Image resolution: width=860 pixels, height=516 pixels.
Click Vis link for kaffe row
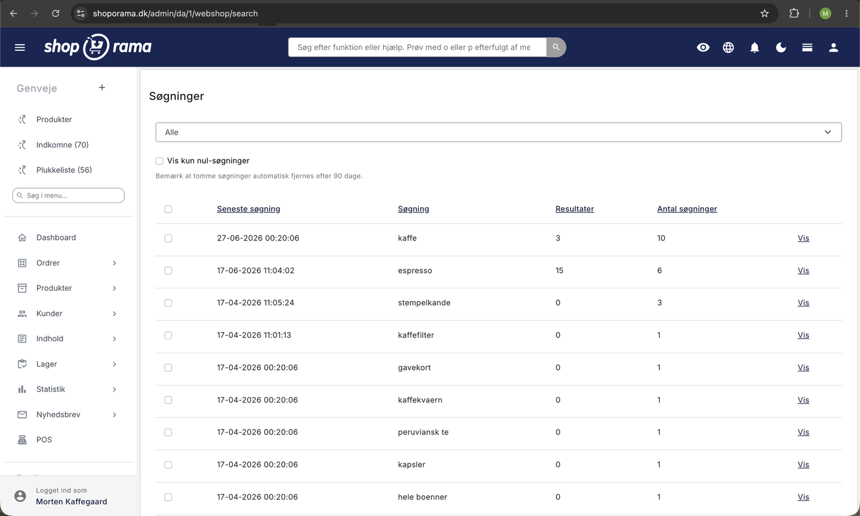[x=803, y=238]
